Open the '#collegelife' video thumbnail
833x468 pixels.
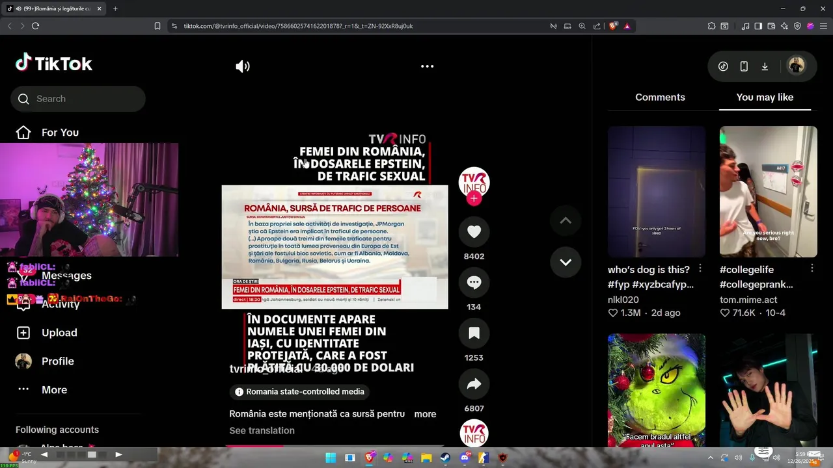click(x=769, y=192)
